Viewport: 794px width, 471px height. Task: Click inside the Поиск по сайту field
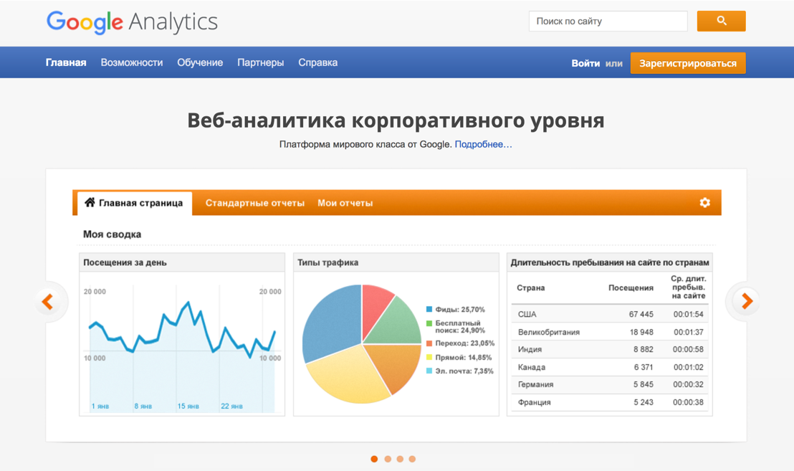pyautogui.click(x=608, y=21)
